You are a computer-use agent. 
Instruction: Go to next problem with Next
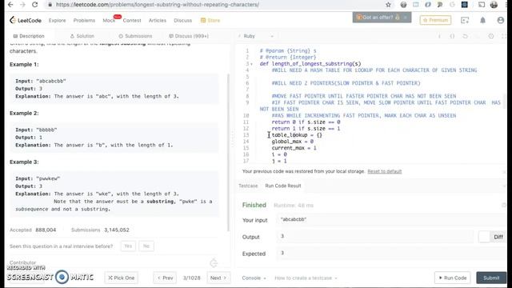click(218, 278)
